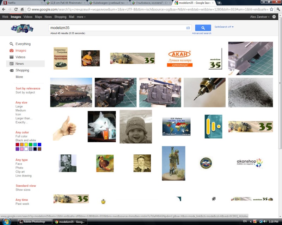Pick the green color swatch

[31, 144]
